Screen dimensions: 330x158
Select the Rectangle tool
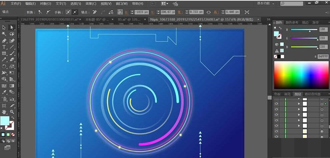[x=4, y=53]
